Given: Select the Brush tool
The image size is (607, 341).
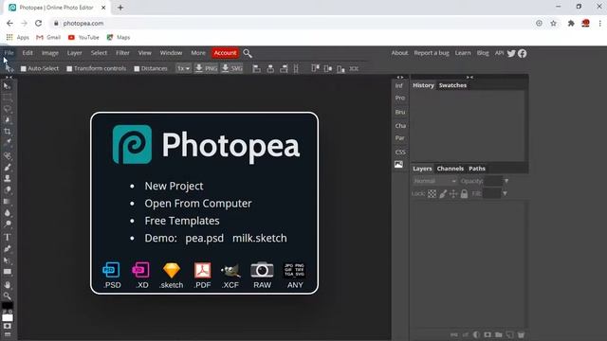Looking at the screenshot, I should pyautogui.click(x=7, y=168).
